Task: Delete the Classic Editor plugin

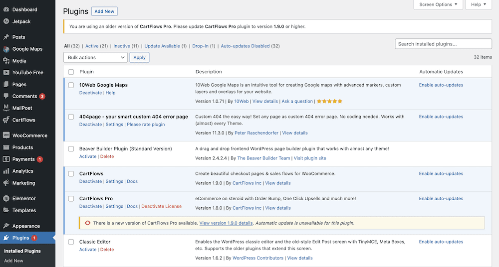Action: 107,250
